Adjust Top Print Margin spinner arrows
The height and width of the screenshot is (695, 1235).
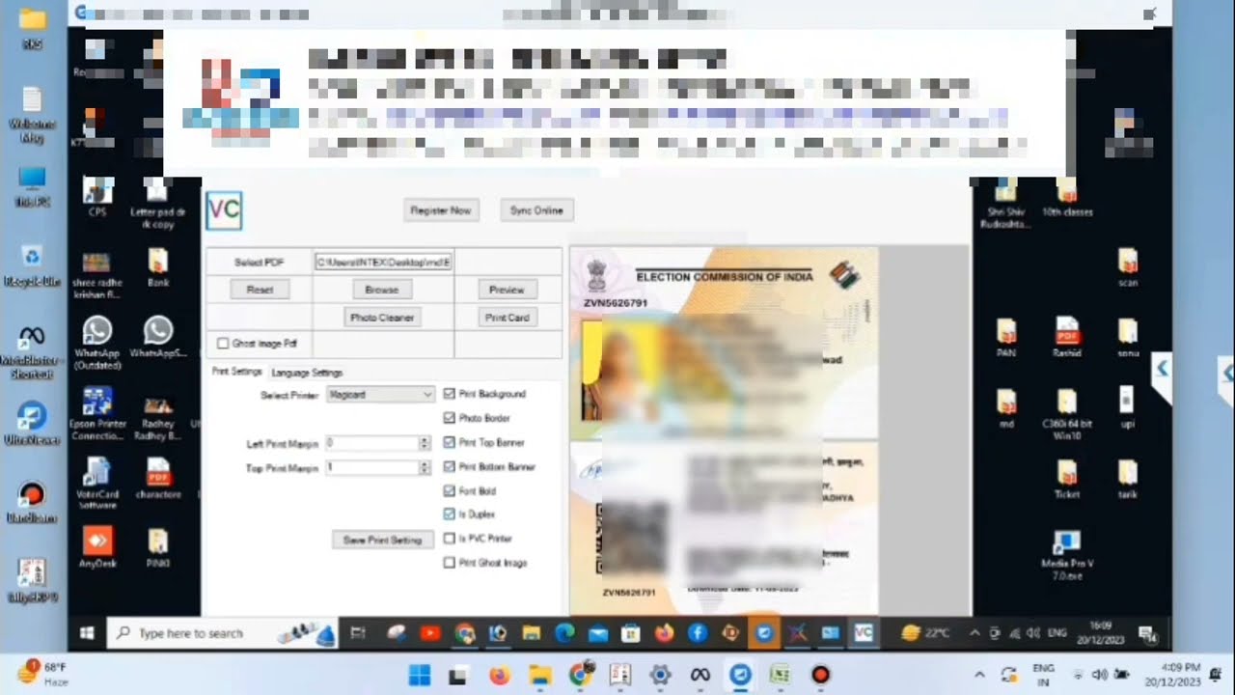[425, 467]
